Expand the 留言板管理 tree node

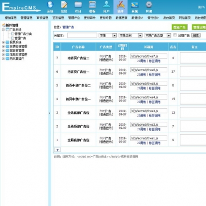pyautogui.click(x=3, y=51)
